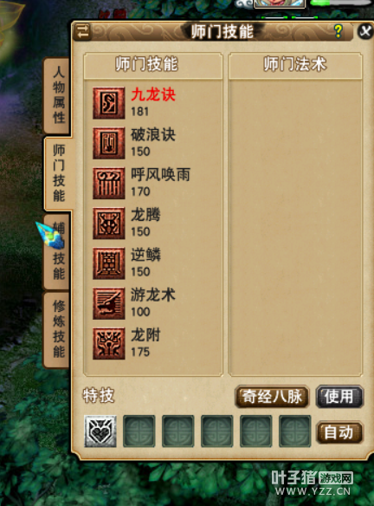Toggle the 自动 auto button

(339, 432)
